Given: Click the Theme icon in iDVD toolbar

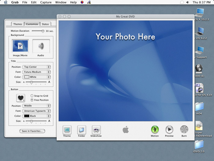Looking at the screenshot, I should pos(67,130).
